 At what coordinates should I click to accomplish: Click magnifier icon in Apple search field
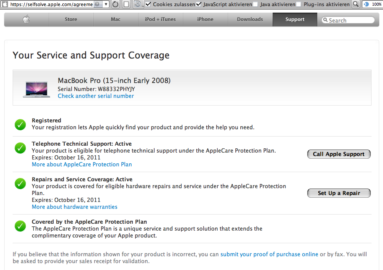click(325, 20)
